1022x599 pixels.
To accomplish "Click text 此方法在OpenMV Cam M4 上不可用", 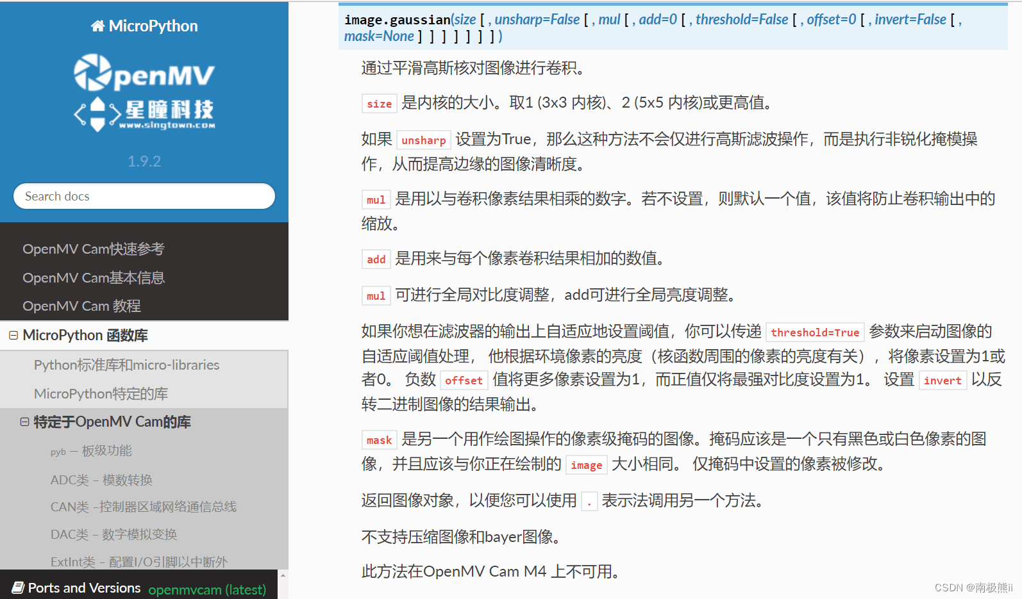I will pos(490,571).
